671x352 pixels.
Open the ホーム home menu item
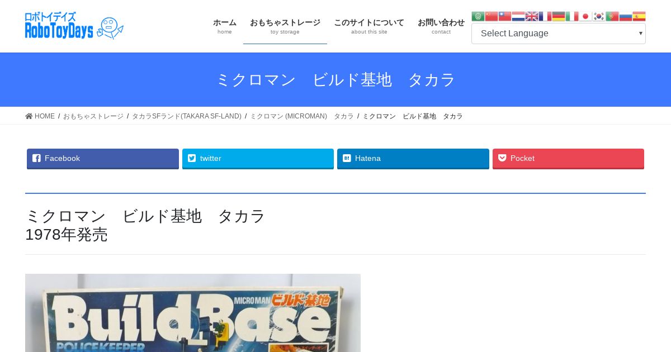coord(225,26)
